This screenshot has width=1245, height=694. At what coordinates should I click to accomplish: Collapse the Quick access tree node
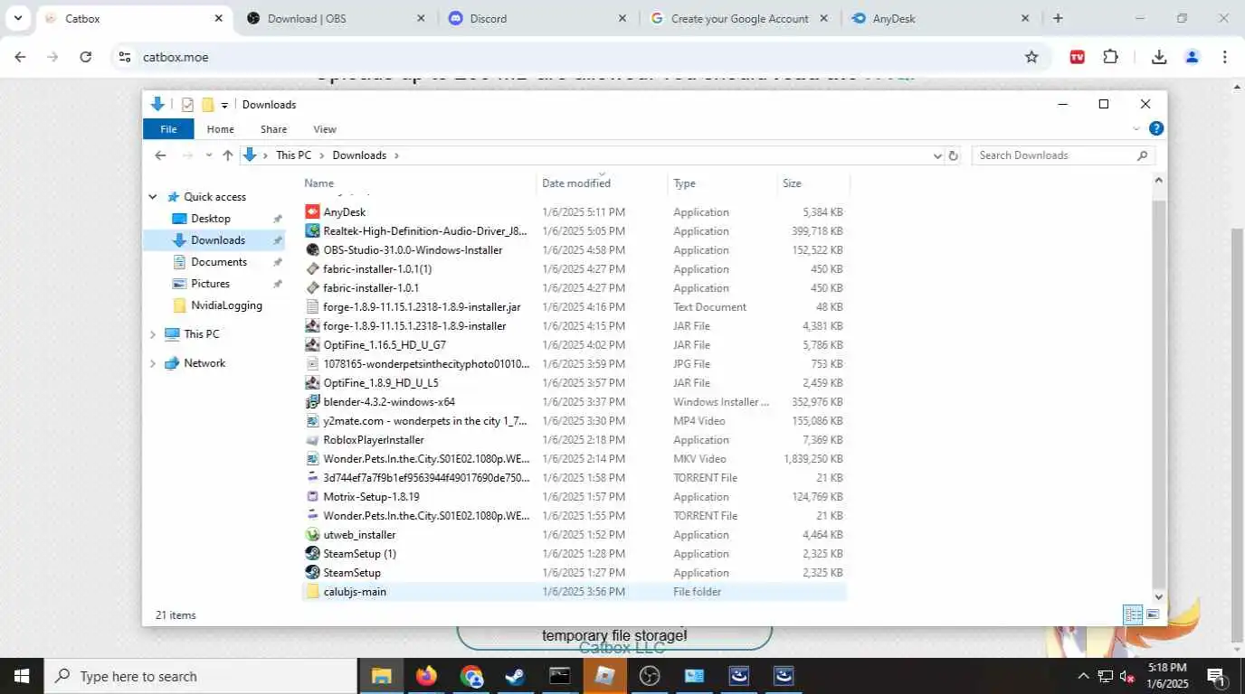(x=153, y=197)
